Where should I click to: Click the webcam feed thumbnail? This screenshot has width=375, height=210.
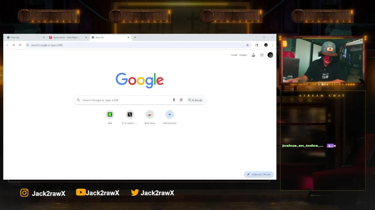click(x=323, y=60)
